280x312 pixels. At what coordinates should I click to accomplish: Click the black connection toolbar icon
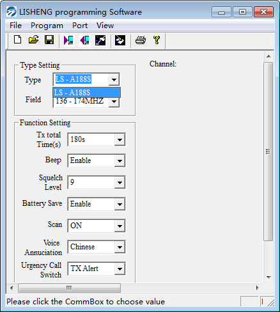click(x=100, y=40)
